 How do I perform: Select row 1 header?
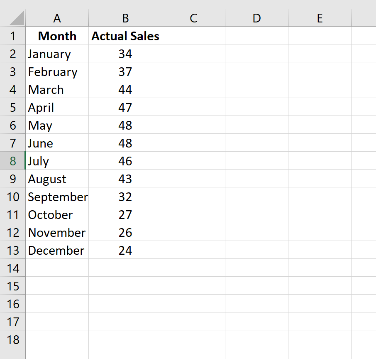[x=13, y=36]
